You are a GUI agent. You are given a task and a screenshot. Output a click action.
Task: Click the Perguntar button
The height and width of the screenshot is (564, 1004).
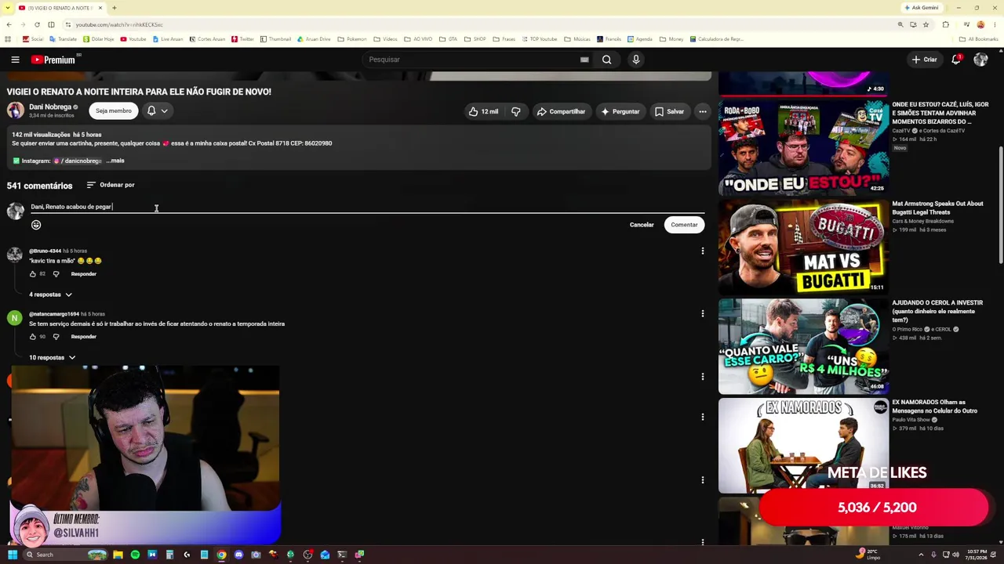click(x=620, y=111)
